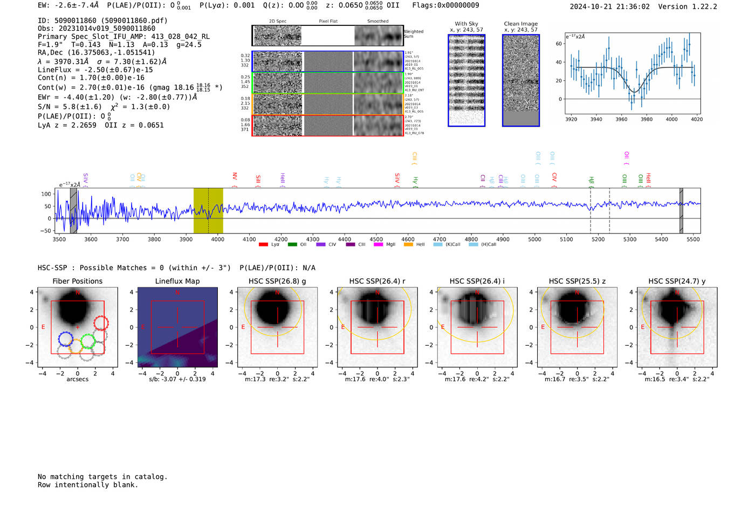Click the blue fiber circle in Fiber Positions
The image size is (755, 514).
(66, 339)
